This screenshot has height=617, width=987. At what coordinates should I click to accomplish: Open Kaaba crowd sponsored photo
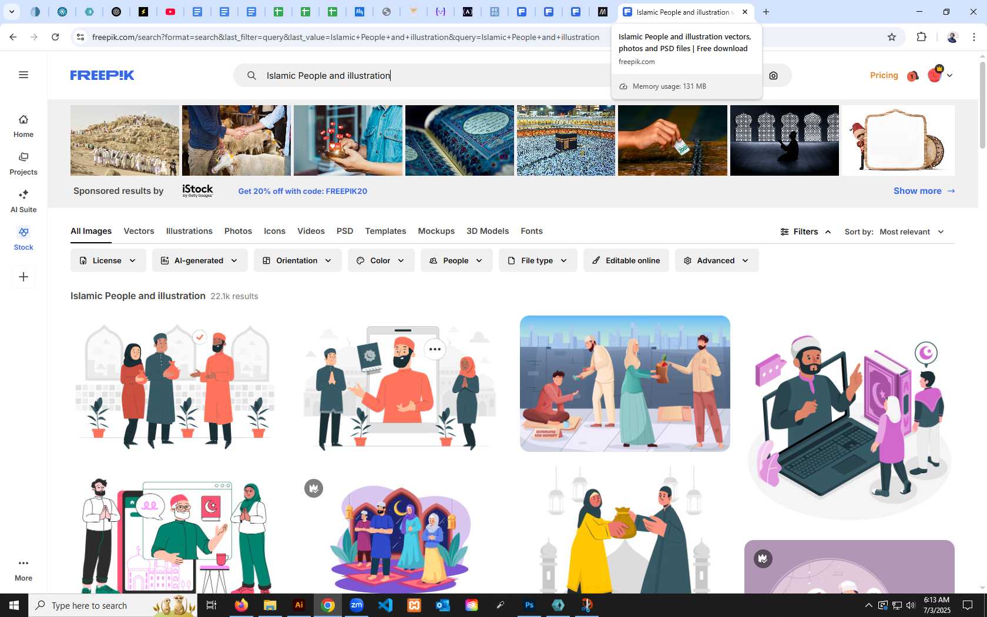566,140
